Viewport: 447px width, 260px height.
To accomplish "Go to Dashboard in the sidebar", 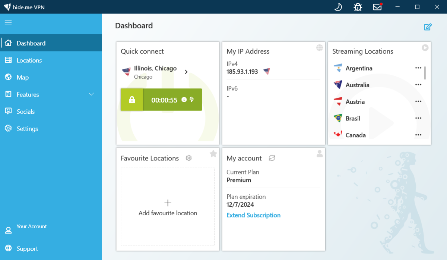I will pos(51,43).
